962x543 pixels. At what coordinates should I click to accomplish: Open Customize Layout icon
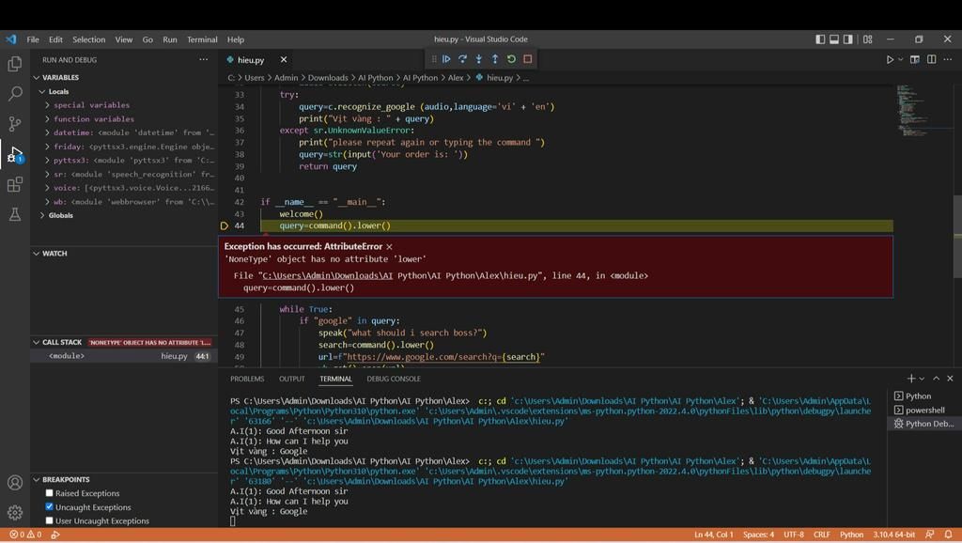867,39
